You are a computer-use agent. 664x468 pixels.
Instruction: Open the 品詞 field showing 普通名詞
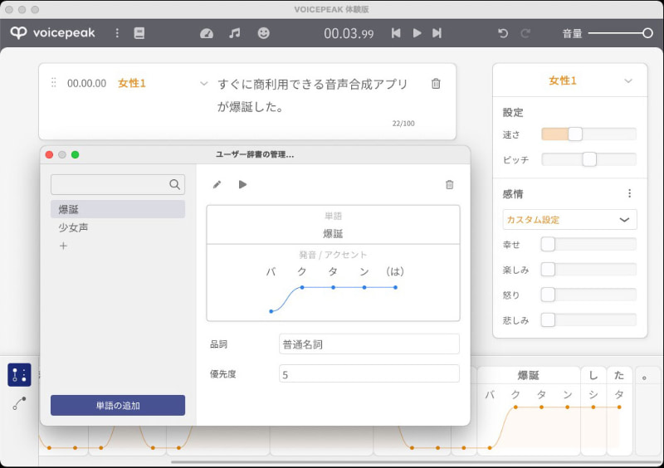tap(369, 344)
